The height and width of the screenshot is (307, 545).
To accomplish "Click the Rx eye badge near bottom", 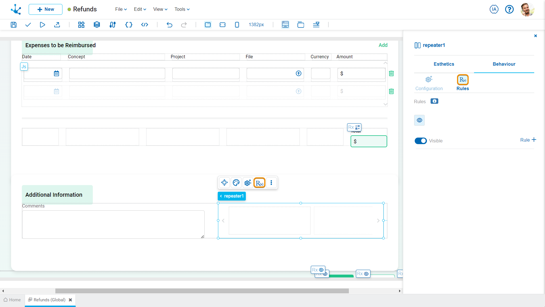I will [318, 270].
